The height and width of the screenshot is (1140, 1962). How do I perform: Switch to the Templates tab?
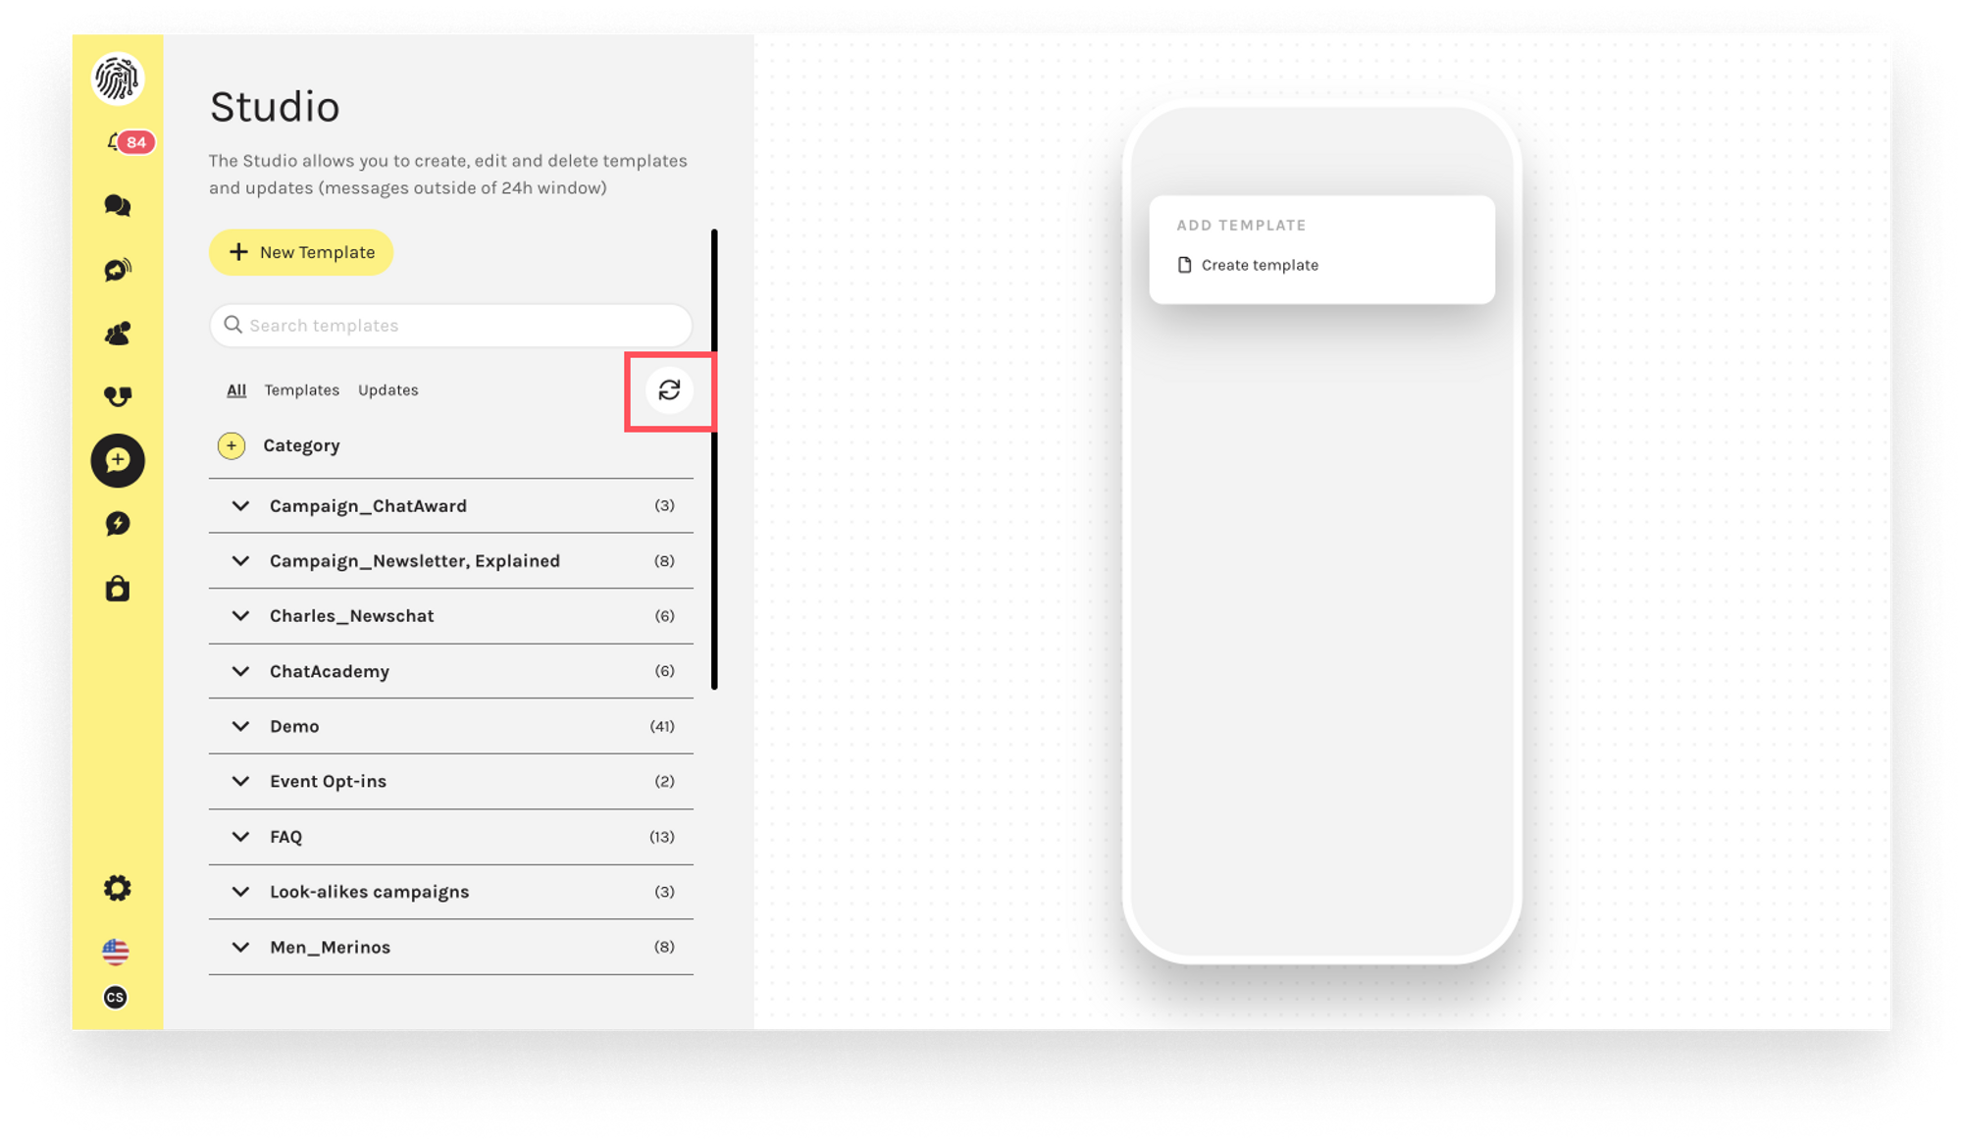pyautogui.click(x=301, y=389)
